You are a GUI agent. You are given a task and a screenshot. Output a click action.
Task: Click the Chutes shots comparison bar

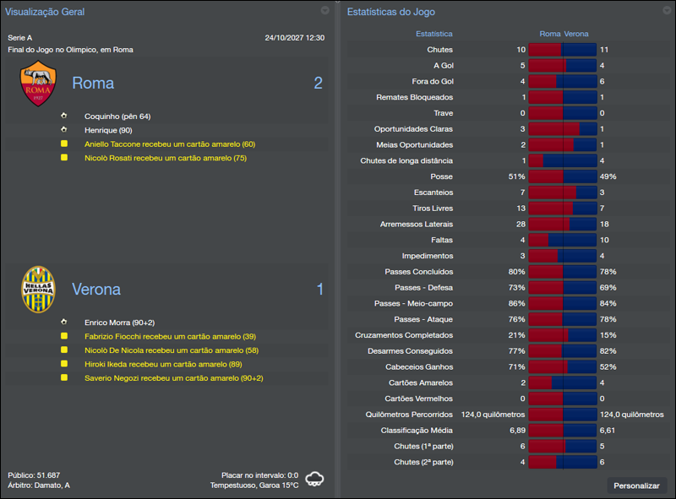[562, 50]
